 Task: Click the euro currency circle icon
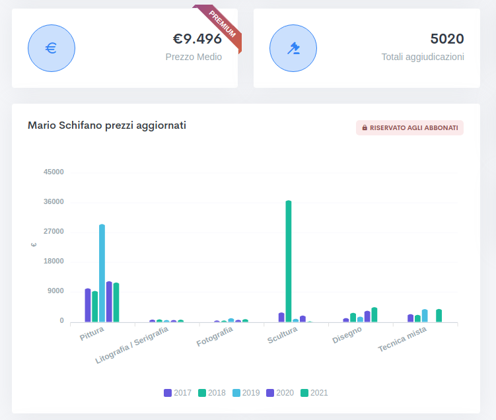point(52,48)
